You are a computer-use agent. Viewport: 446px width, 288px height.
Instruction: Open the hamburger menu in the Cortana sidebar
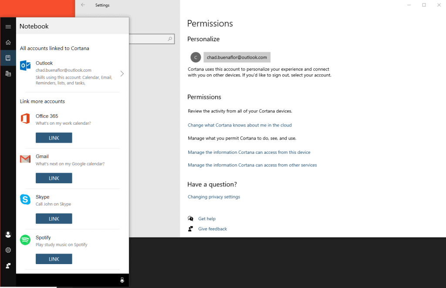click(x=8, y=26)
